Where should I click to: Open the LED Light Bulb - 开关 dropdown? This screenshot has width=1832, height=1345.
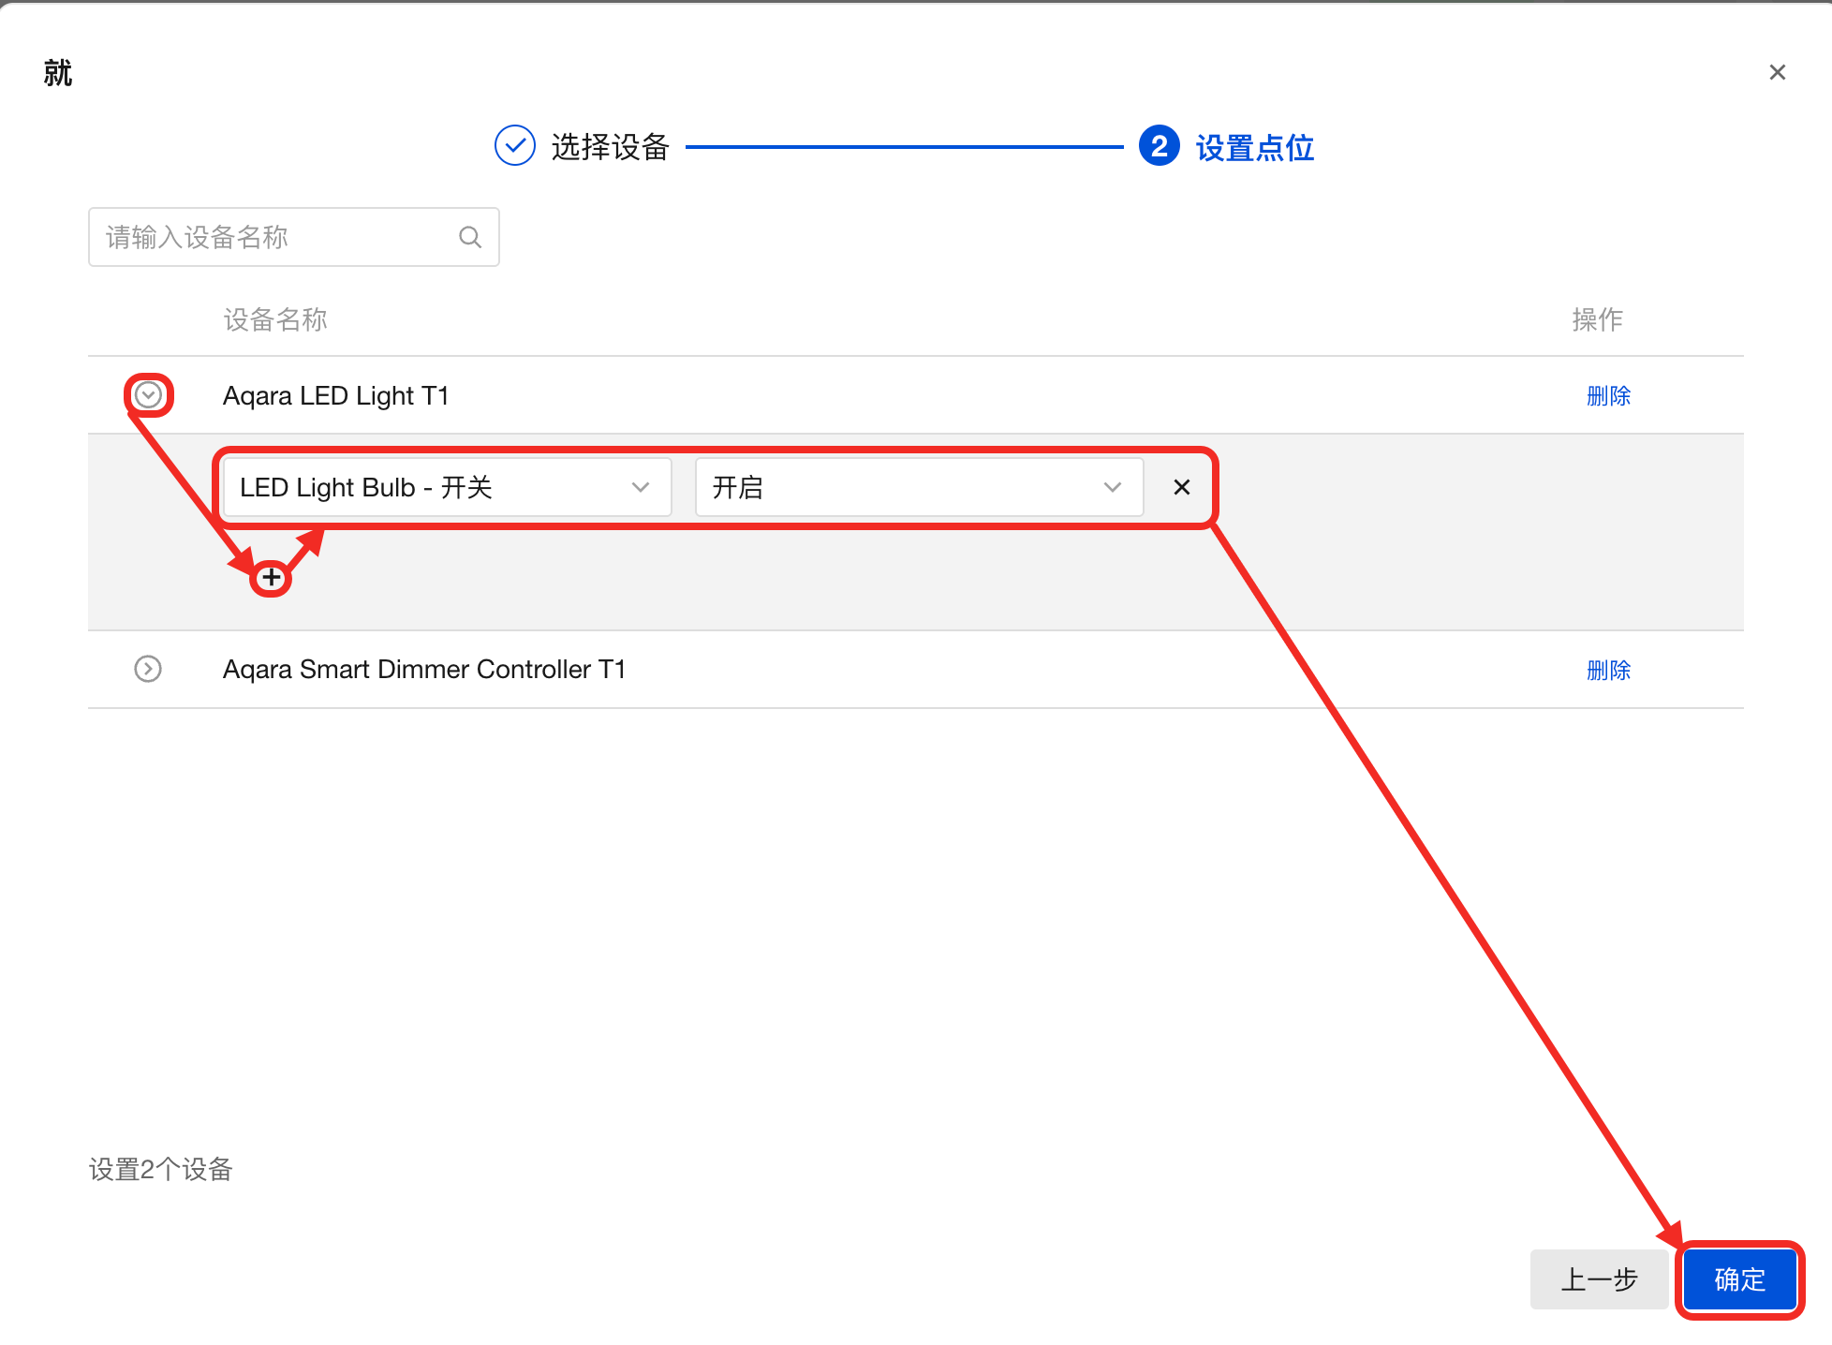tap(431, 487)
